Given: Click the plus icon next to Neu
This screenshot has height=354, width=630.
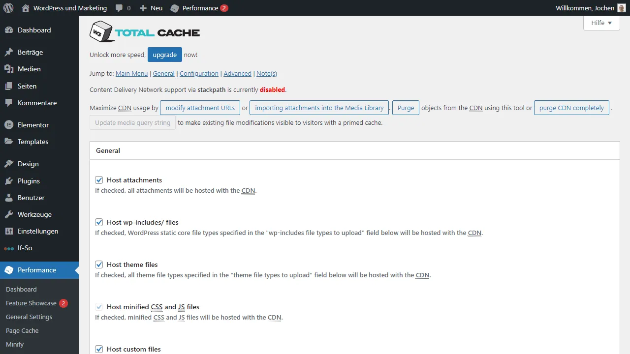Looking at the screenshot, I should click(x=143, y=8).
